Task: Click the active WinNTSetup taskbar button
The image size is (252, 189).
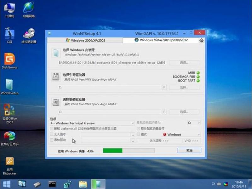Action: 98,184
